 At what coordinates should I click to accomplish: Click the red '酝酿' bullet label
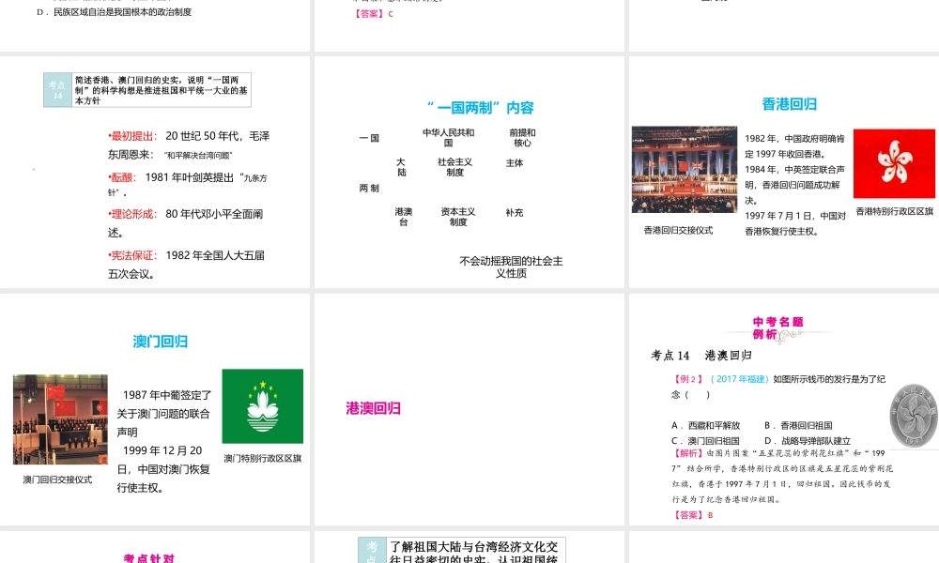point(122,177)
